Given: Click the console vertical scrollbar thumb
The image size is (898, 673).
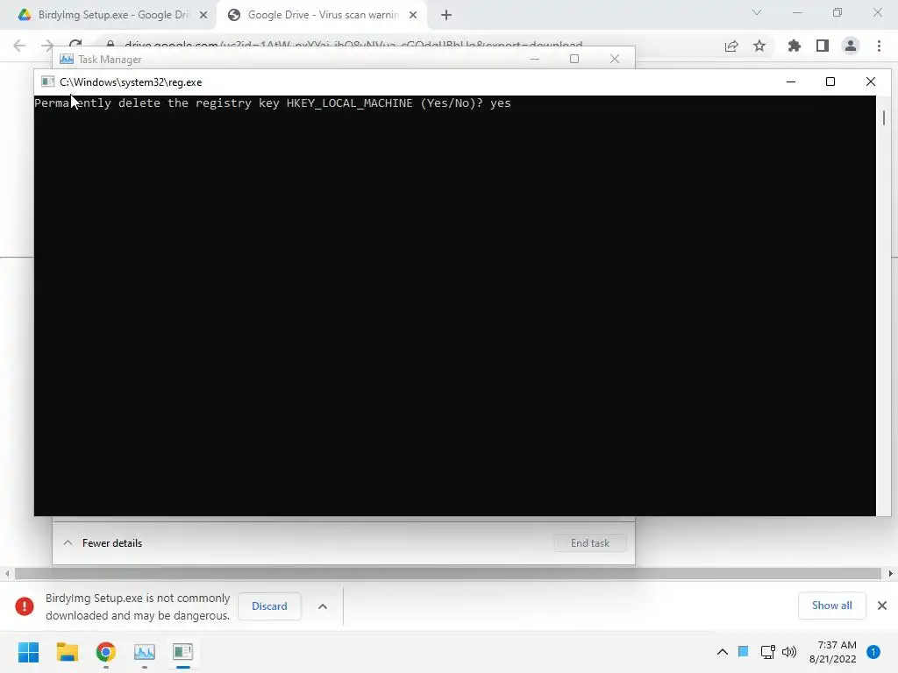Looking at the screenshot, I should tap(884, 118).
